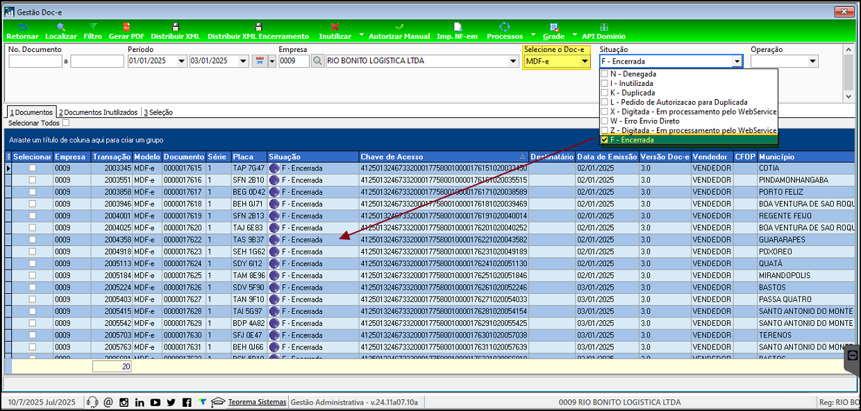The width and height of the screenshot is (861, 411).
Task: Click the filter panel vertical scrollbar
Action: tap(849, 73)
